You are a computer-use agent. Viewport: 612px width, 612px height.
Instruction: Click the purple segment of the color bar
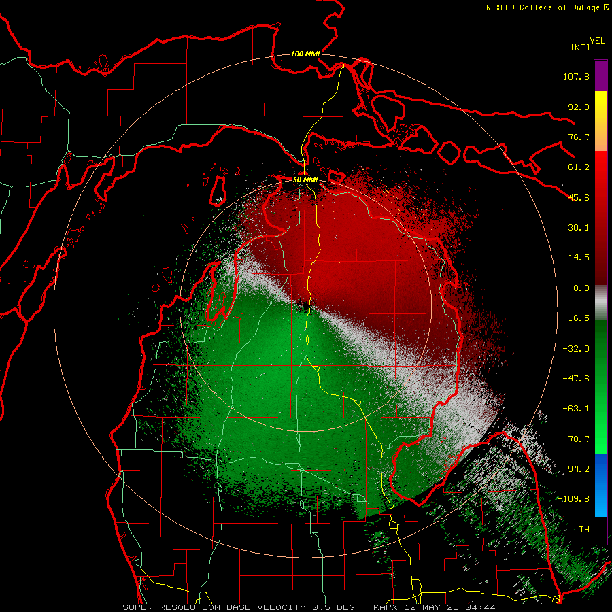coord(600,75)
